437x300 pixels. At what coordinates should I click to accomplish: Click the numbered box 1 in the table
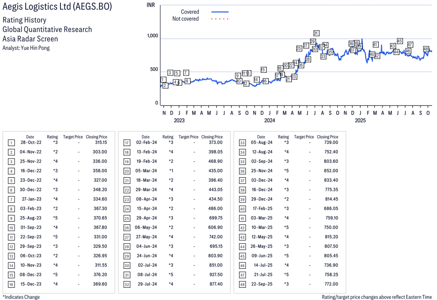[11, 143]
